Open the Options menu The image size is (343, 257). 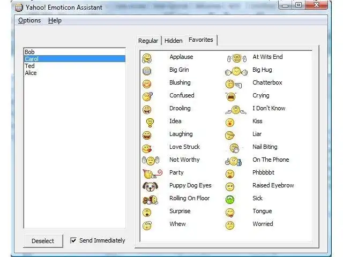coord(29,20)
